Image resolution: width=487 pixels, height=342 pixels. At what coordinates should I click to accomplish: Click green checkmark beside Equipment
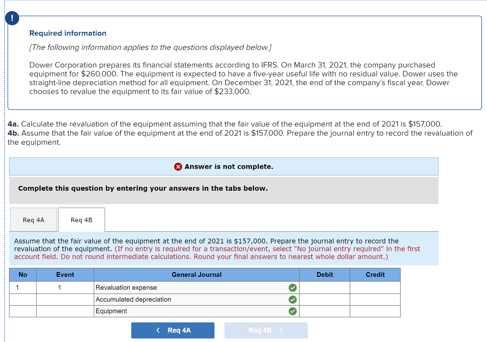(293, 311)
